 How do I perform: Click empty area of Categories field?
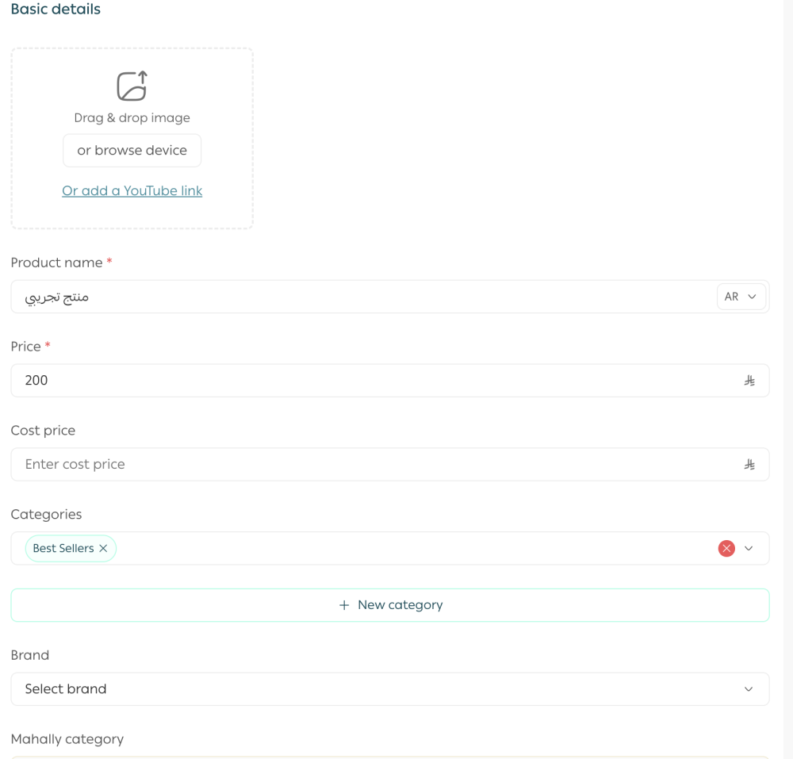click(396, 549)
